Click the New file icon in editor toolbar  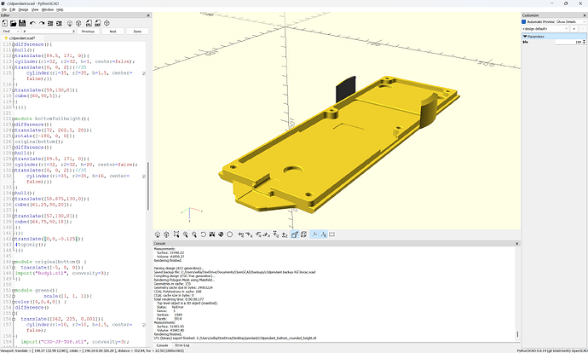click(6, 21)
